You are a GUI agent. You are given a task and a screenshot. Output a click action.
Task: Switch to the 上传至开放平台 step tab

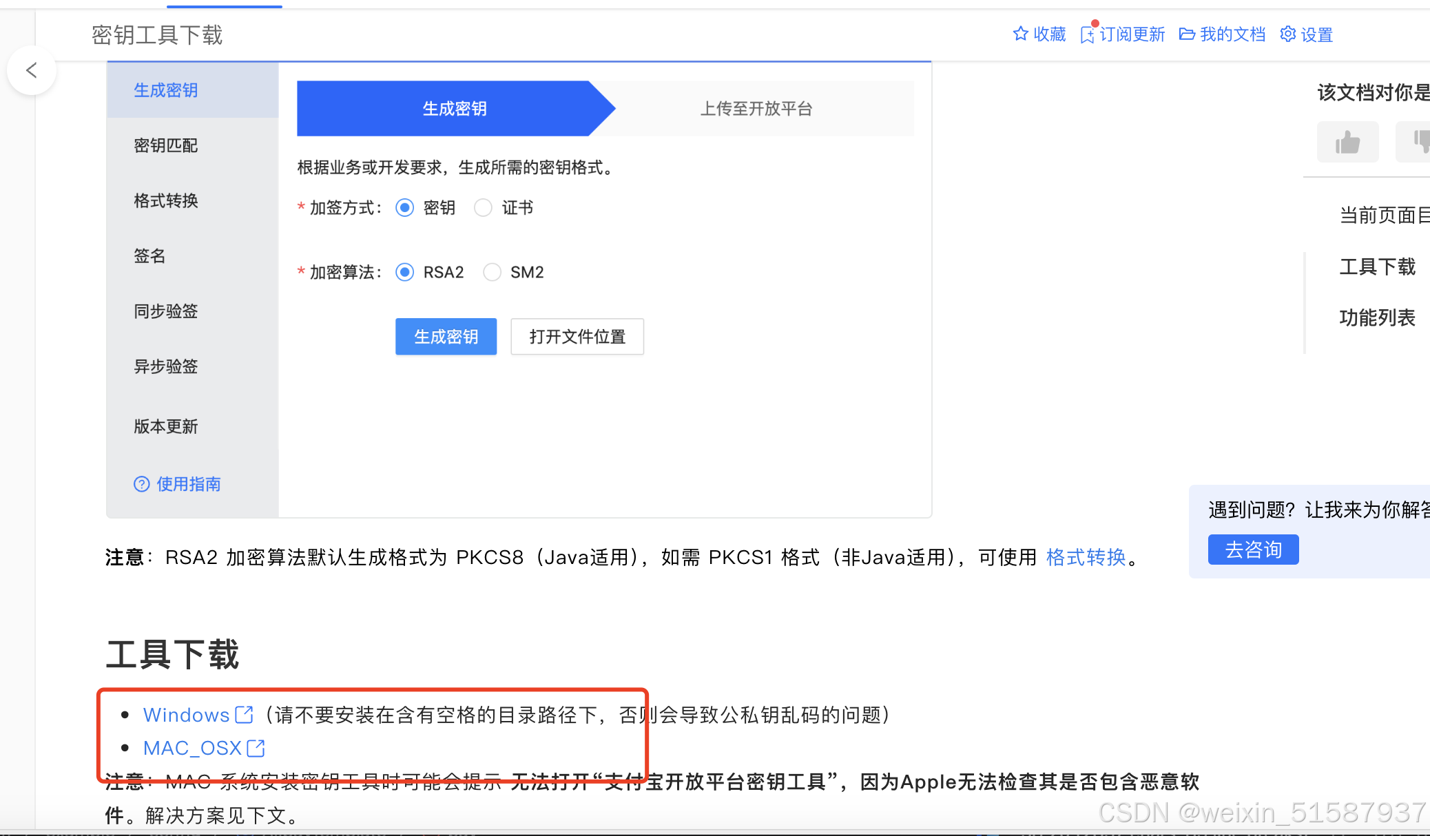(x=756, y=109)
